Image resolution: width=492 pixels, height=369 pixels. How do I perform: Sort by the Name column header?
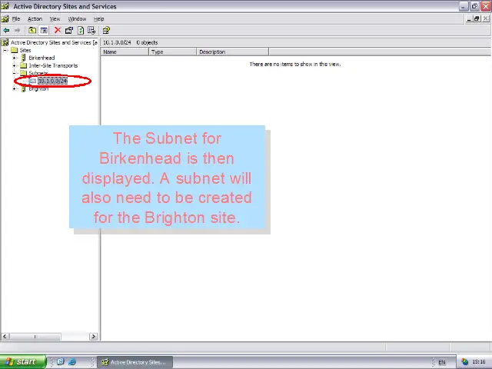tap(125, 52)
